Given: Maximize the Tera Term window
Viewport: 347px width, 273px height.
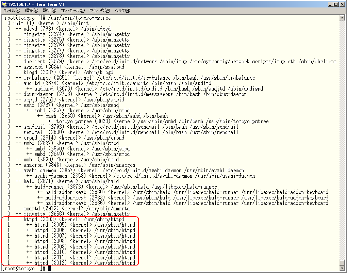Looking at the screenshot, I should [x=336, y=4].
